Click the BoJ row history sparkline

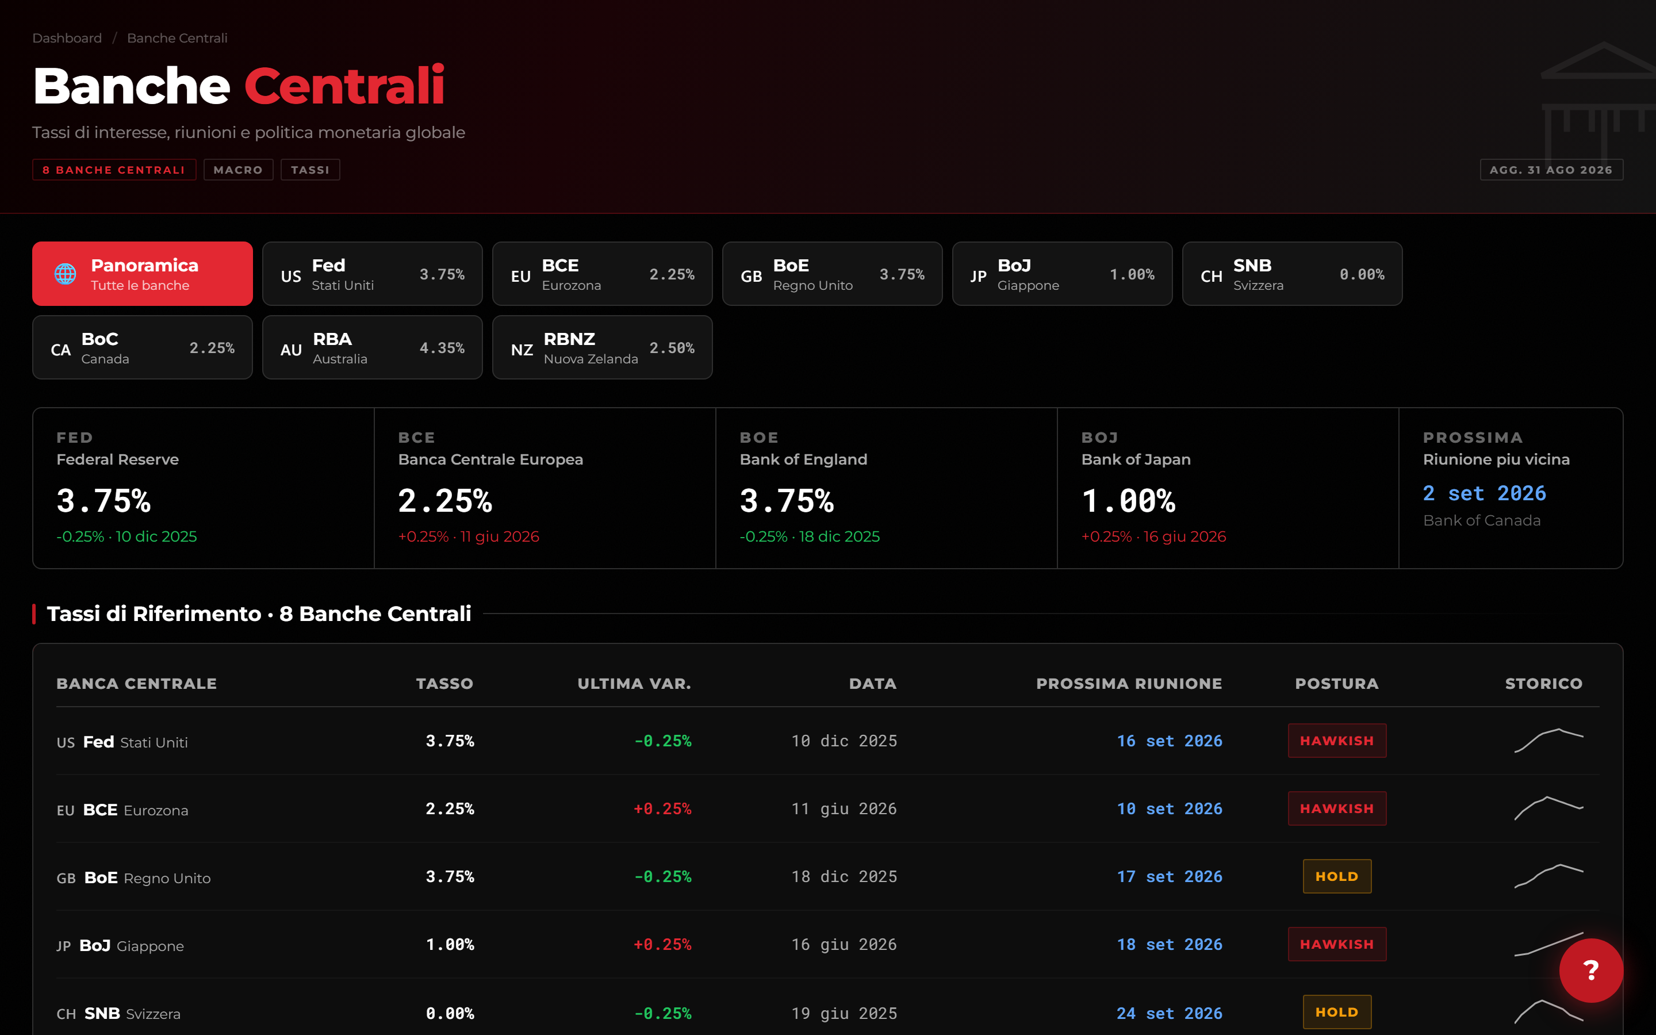(1548, 943)
